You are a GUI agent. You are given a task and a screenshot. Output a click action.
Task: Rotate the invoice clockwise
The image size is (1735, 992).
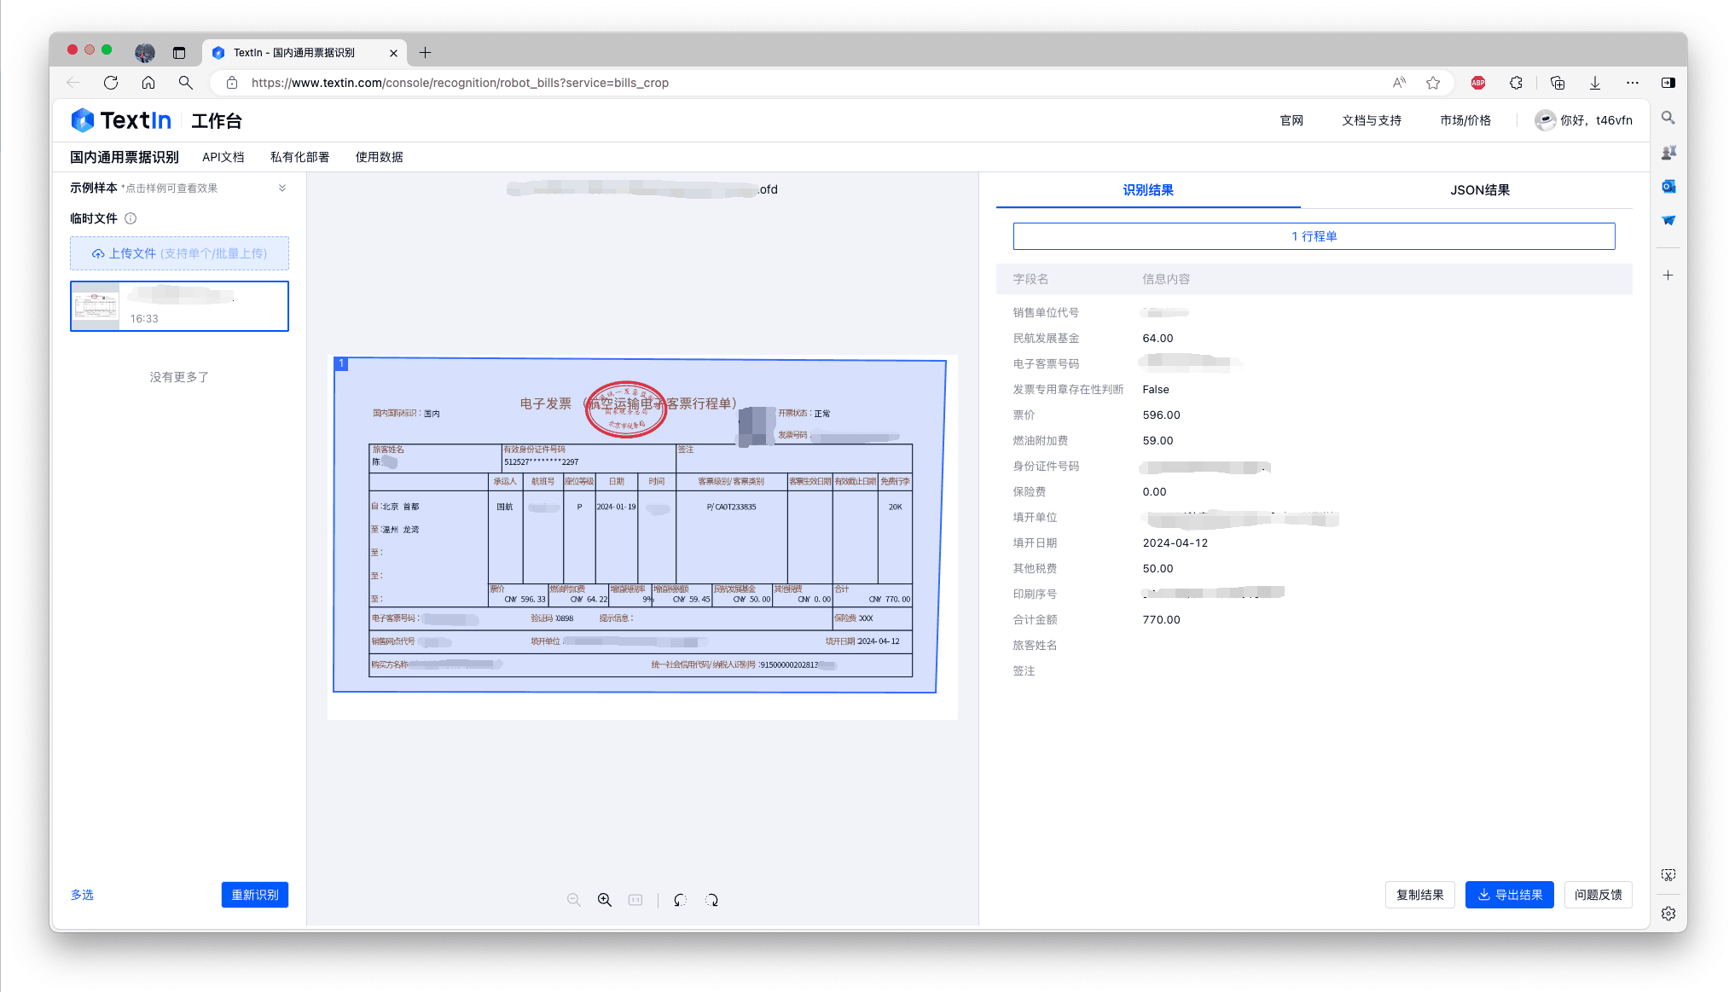(712, 900)
